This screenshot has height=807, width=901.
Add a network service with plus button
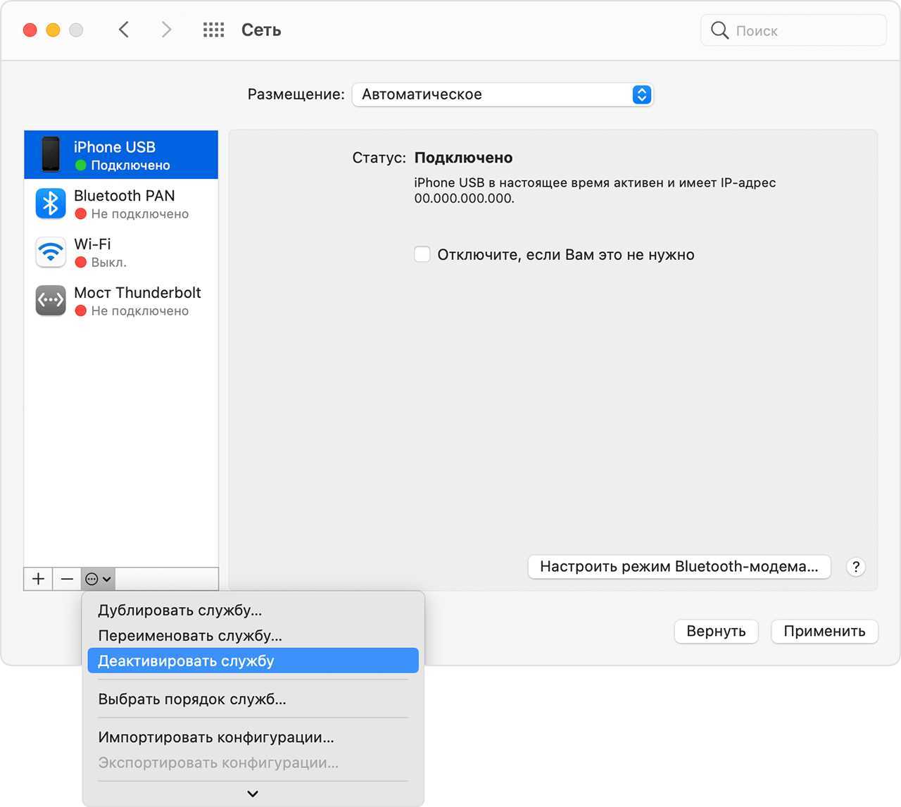tap(38, 579)
